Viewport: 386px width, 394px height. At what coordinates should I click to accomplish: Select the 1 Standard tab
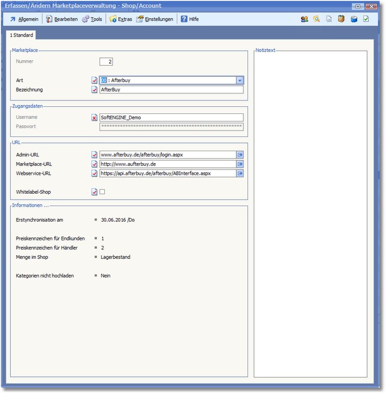pos(22,35)
